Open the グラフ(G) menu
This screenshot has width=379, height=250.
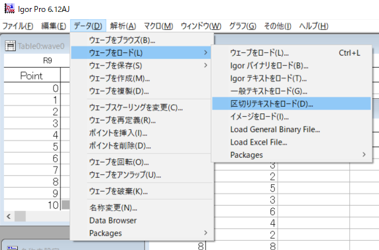pos(243,26)
